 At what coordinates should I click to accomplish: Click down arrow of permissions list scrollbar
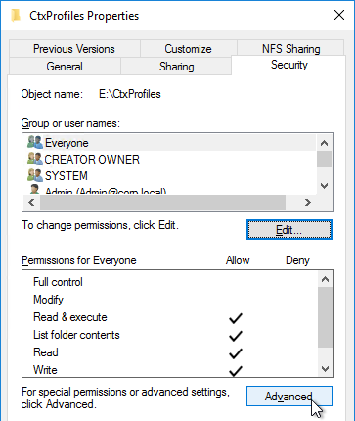325,369
